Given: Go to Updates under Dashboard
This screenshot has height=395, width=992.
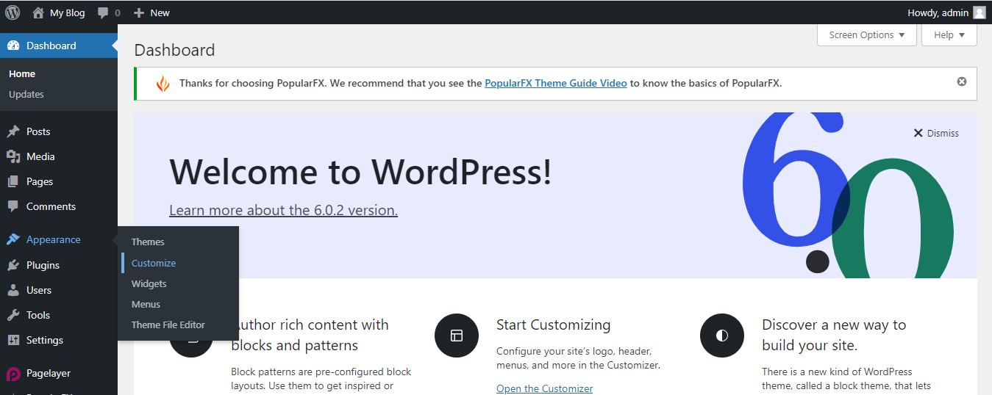Looking at the screenshot, I should click(26, 94).
